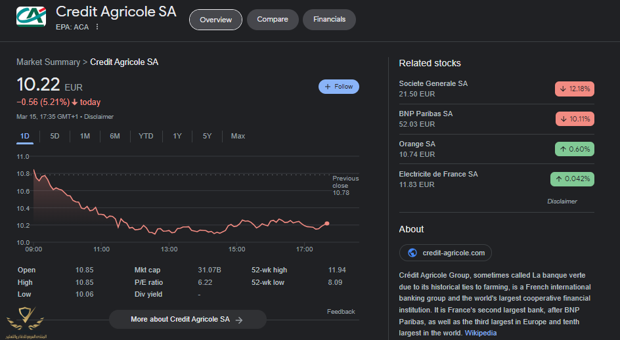Open the Disclaimer link under the price

point(99,117)
